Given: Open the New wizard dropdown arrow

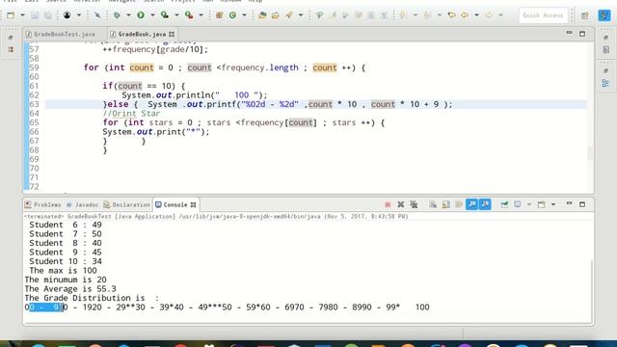Looking at the screenshot, I should (x=22, y=15).
